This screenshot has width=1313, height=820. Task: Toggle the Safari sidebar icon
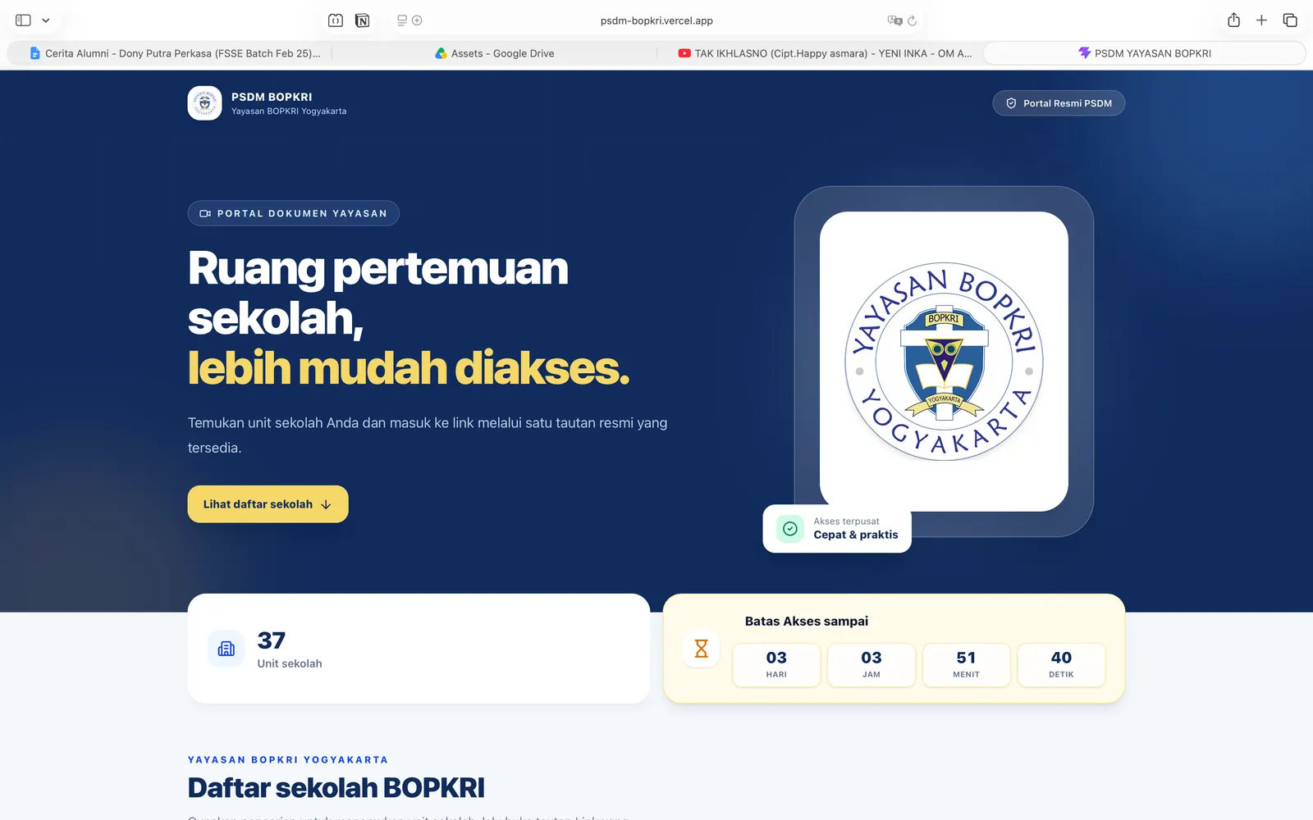pos(23,20)
